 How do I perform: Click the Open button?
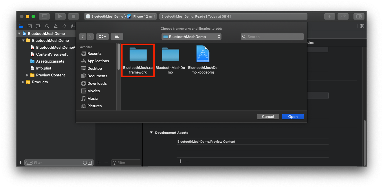pyautogui.click(x=293, y=116)
